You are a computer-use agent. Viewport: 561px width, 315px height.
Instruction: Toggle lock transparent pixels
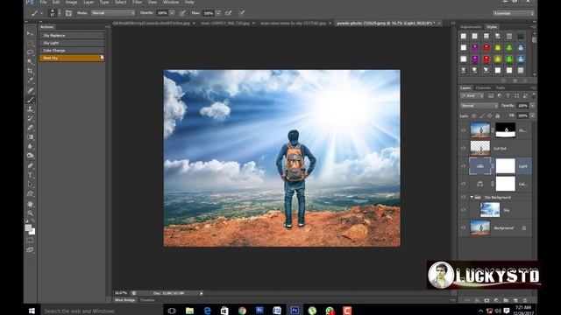pos(473,115)
